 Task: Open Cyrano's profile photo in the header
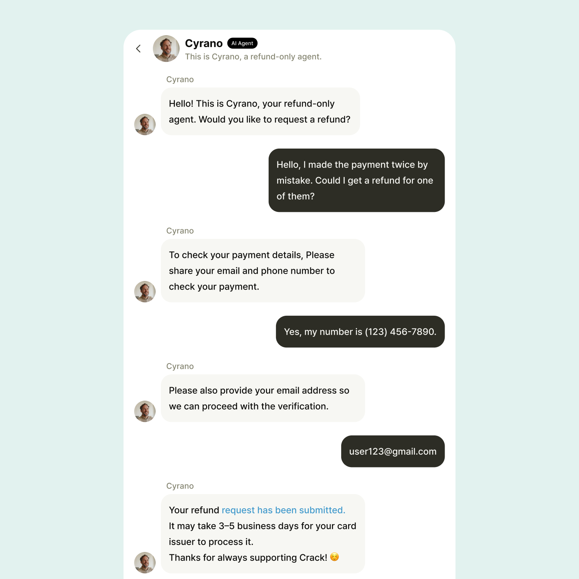[x=166, y=49]
